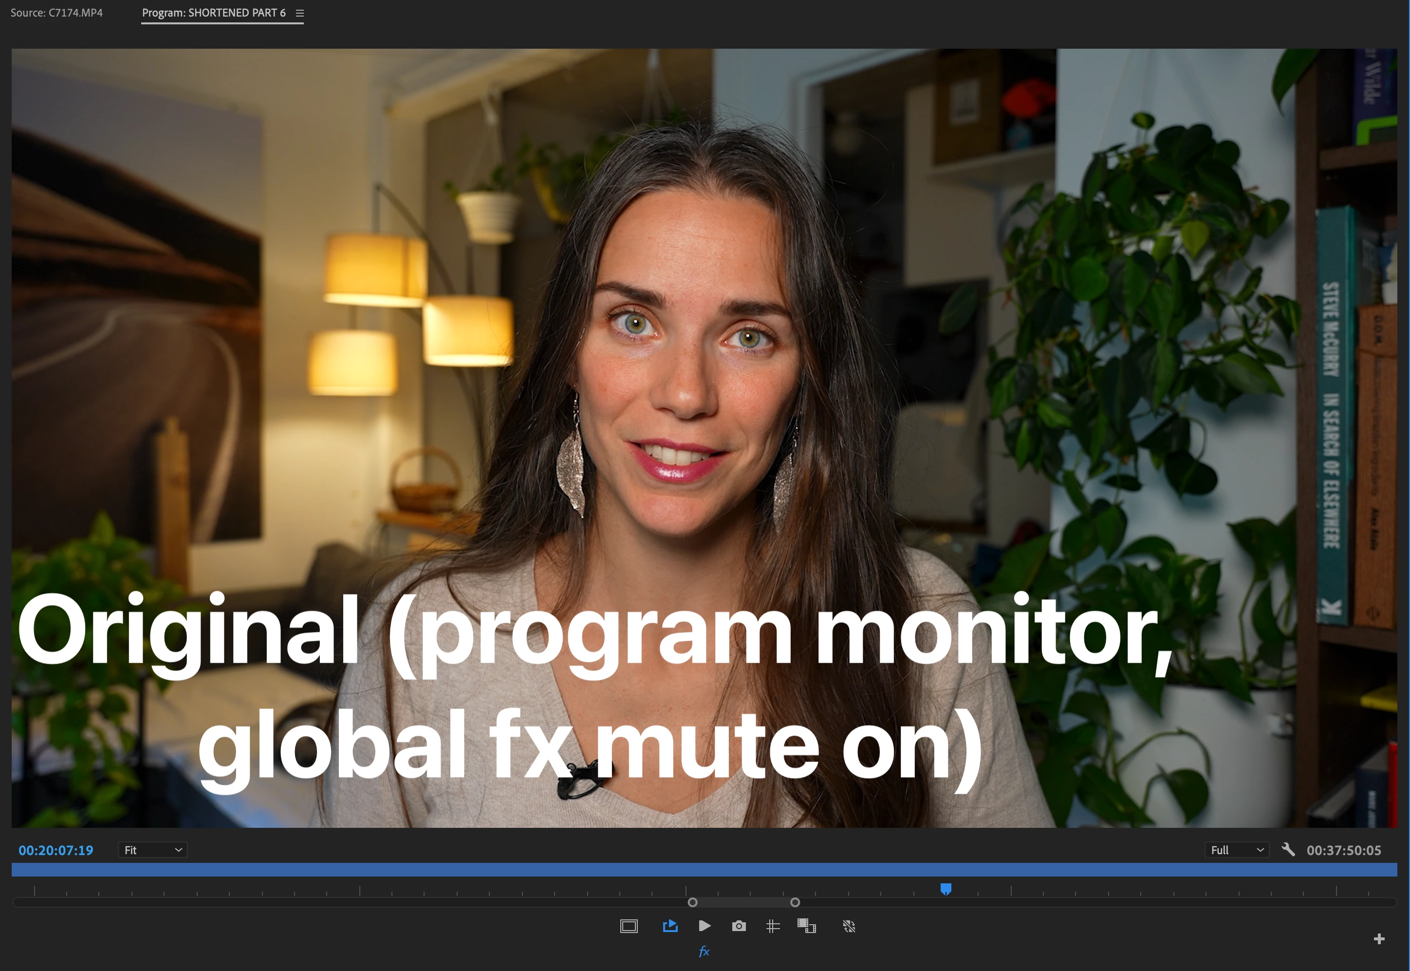Click the sequence duration 00:37:50:05
Image resolution: width=1410 pixels, height=971 pixels.
pos(1344,850)
